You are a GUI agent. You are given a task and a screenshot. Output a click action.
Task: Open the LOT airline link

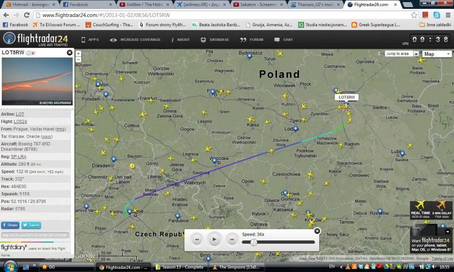coord(20,114)
